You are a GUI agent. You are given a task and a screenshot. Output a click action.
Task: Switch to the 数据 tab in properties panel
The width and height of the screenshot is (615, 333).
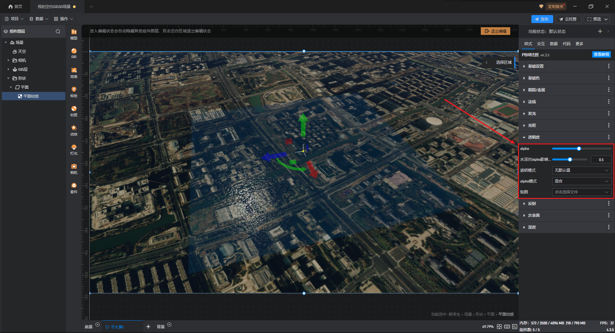tap(554, 44)
